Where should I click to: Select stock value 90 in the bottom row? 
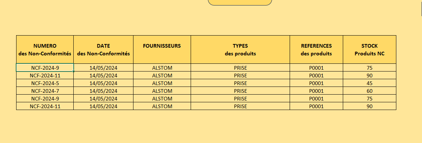coord(370,106)
